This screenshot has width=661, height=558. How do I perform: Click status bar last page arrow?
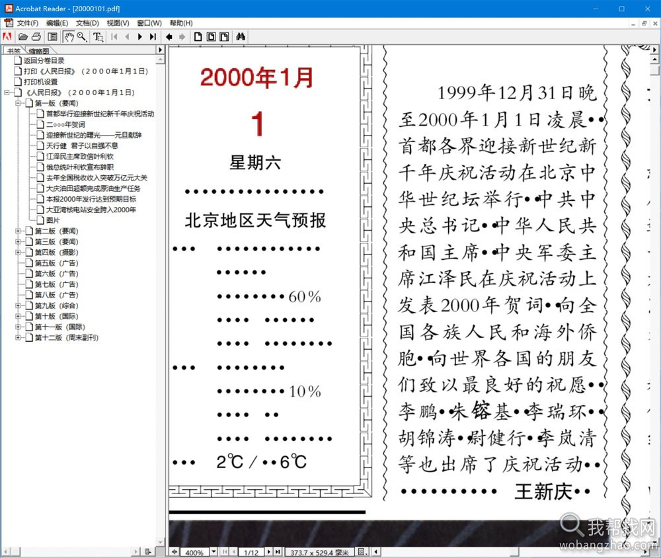(278, 551)
